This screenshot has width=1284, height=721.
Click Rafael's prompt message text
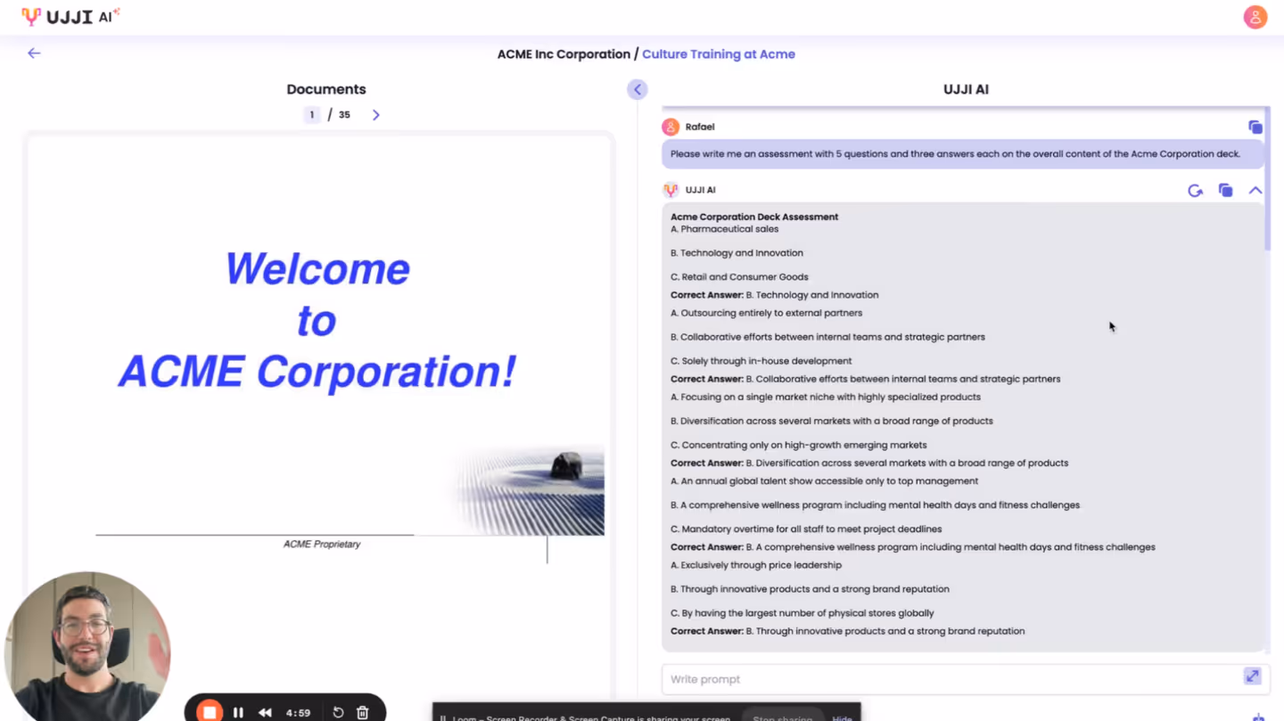(x=955, y=154)
